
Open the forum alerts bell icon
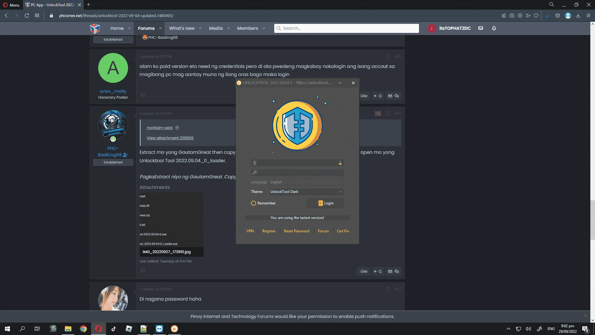click(494, 28)
